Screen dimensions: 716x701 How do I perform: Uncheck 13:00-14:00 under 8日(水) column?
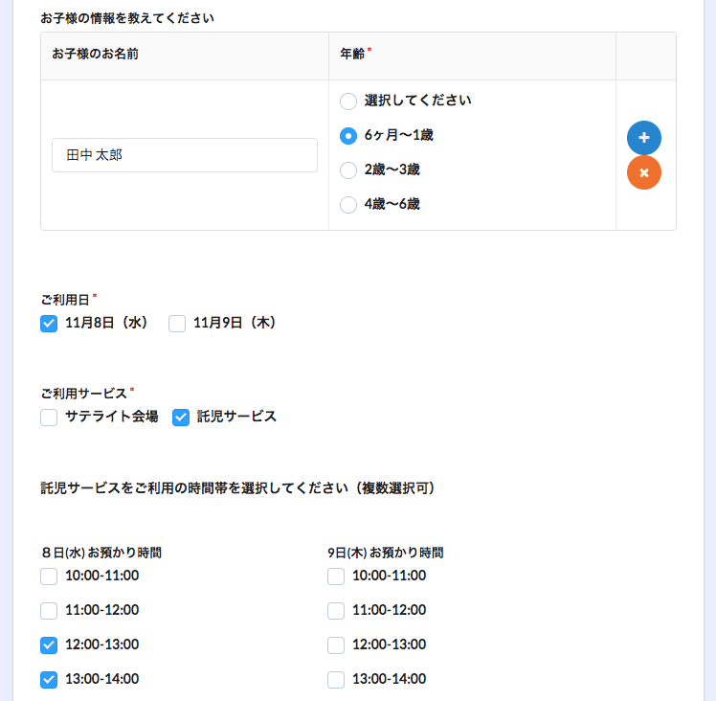point(49,680)
